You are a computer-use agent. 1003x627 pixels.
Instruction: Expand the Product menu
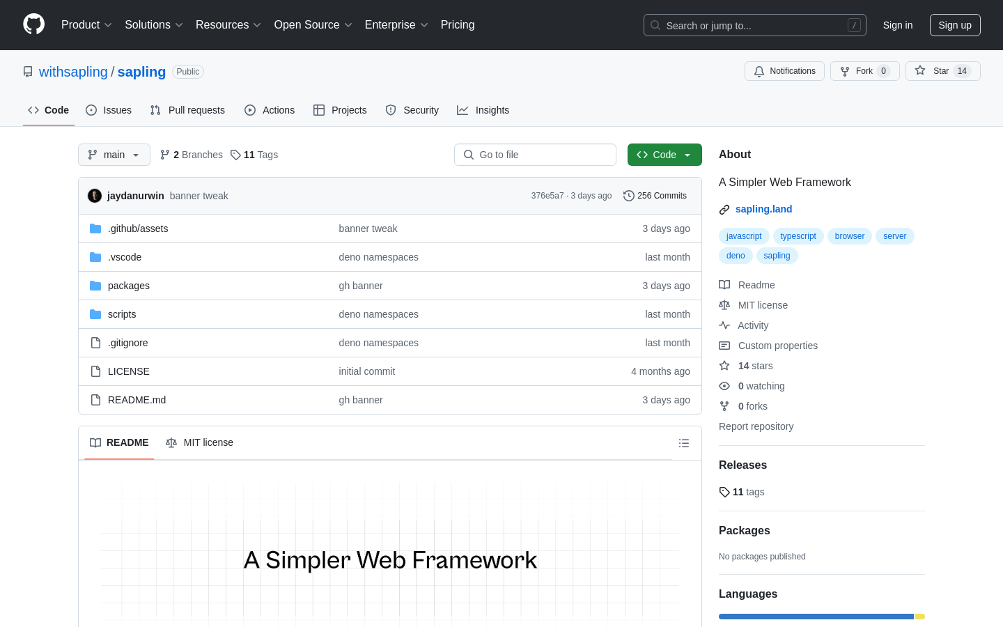[86, 25]
